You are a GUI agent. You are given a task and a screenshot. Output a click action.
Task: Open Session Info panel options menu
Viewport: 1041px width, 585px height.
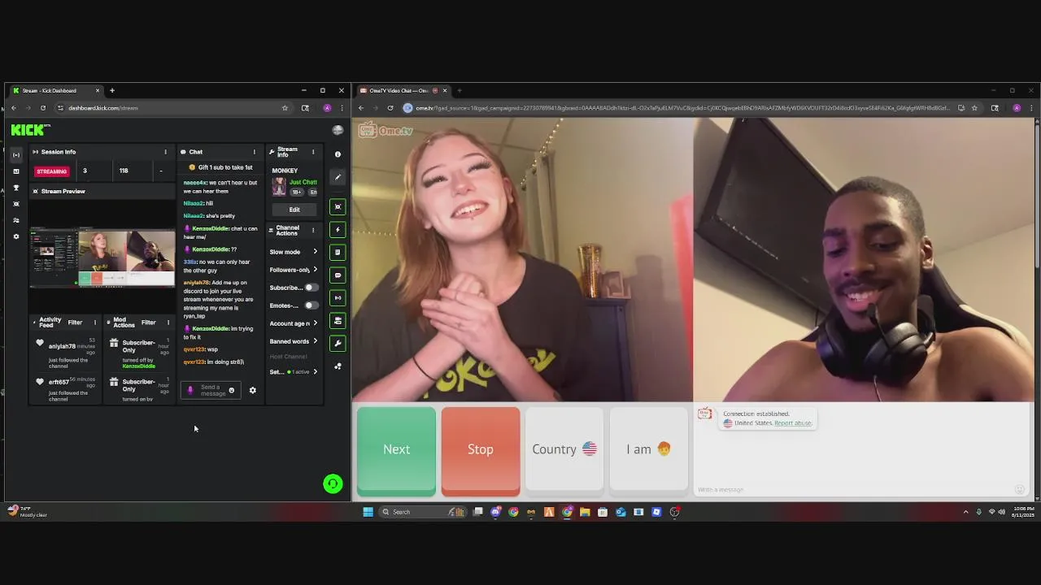[165, 152]
